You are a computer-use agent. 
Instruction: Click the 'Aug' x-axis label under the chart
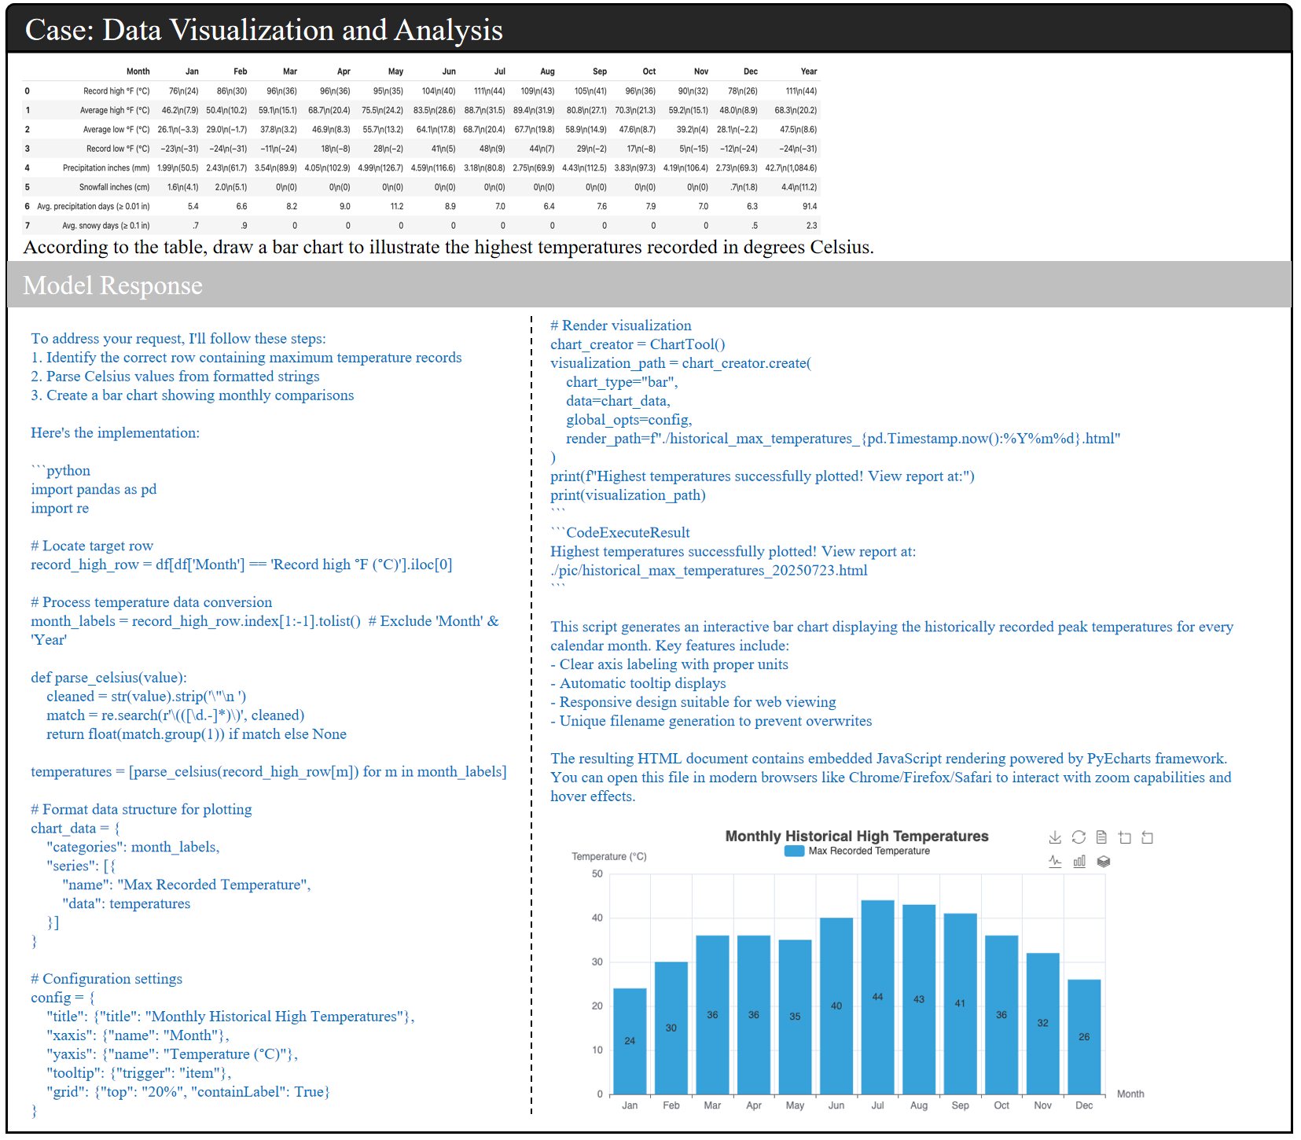[x=919, y=1105]
